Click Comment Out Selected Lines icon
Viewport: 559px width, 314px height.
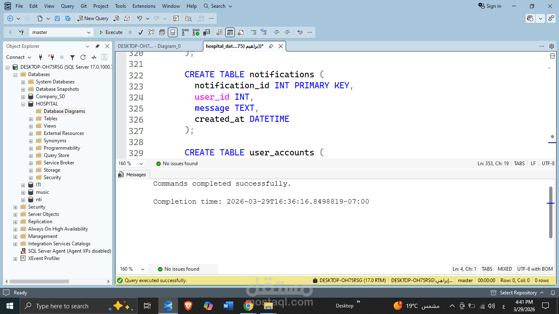pyautogui.click(x=253, y=32)
